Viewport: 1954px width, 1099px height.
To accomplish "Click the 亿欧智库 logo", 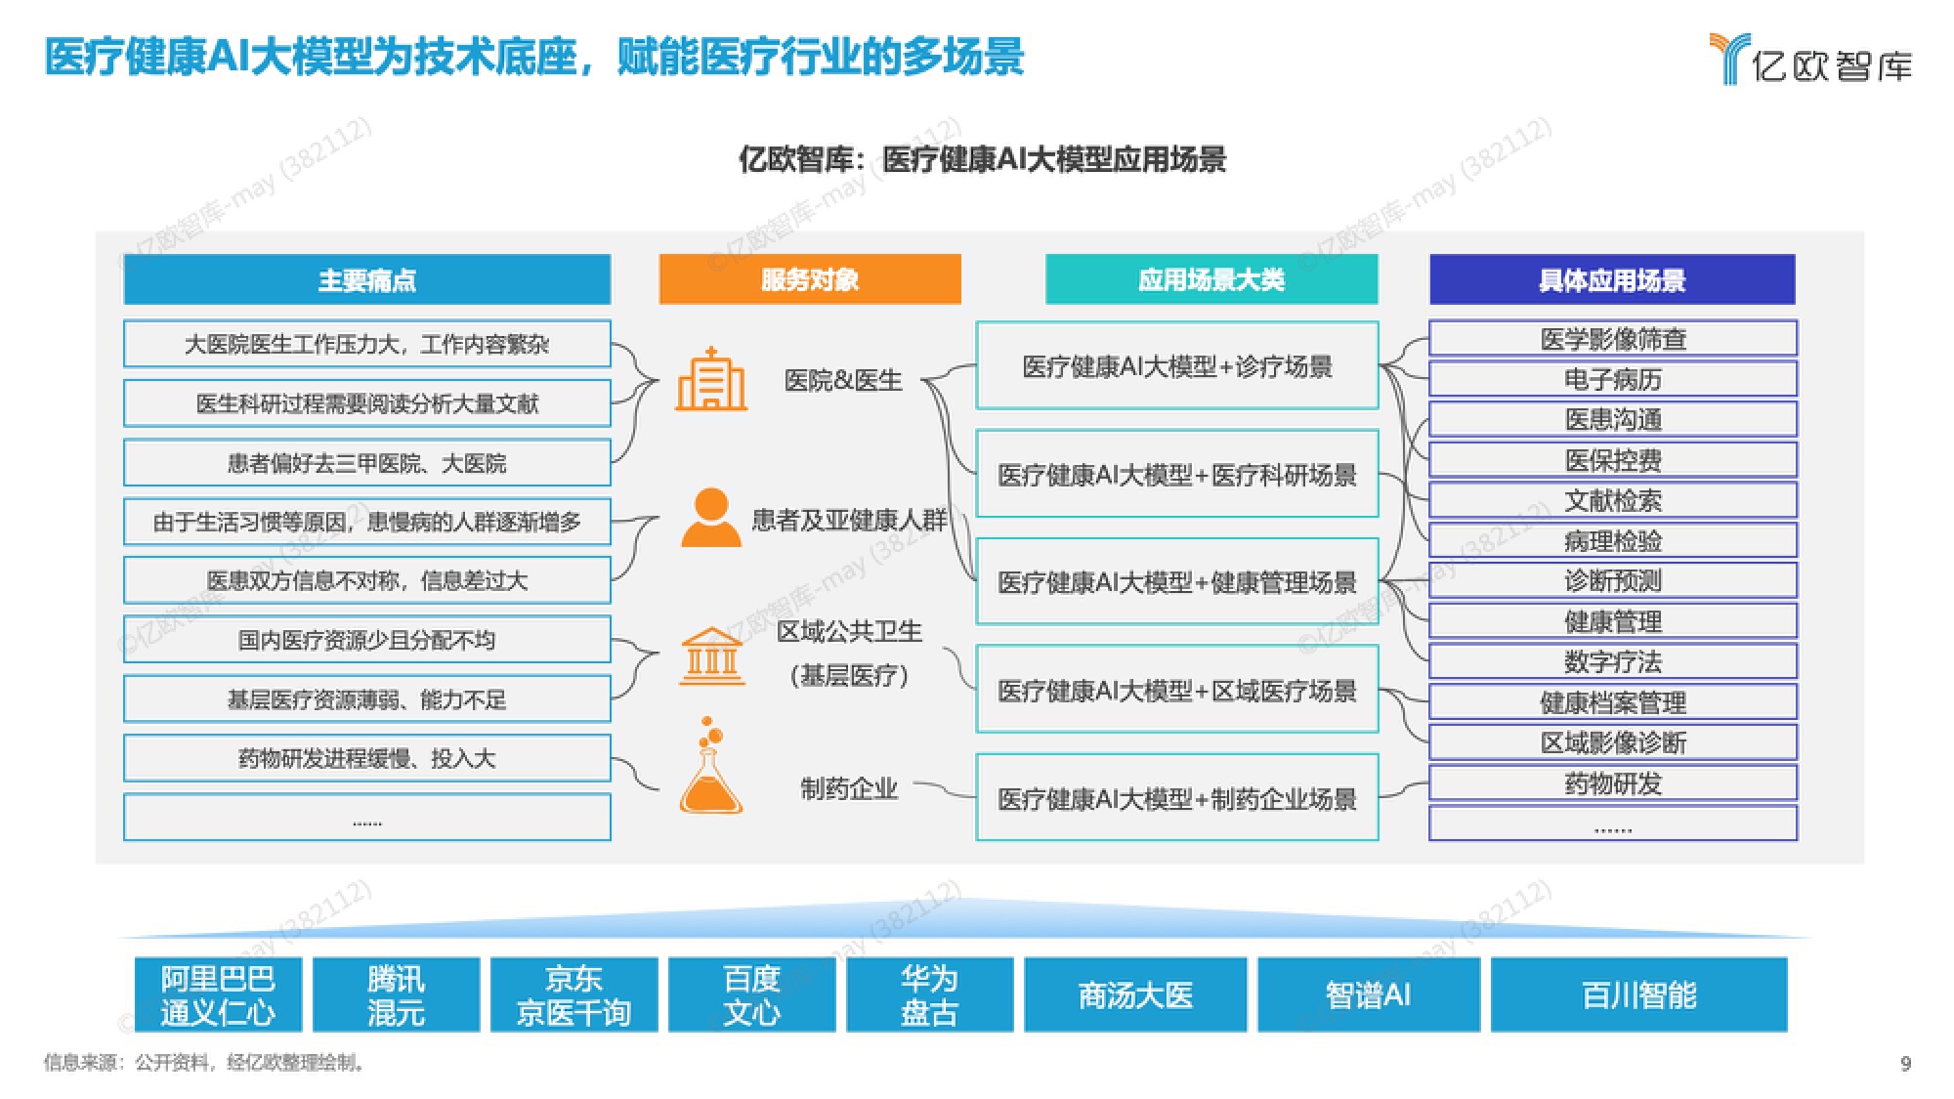I will pos(1810,59).
